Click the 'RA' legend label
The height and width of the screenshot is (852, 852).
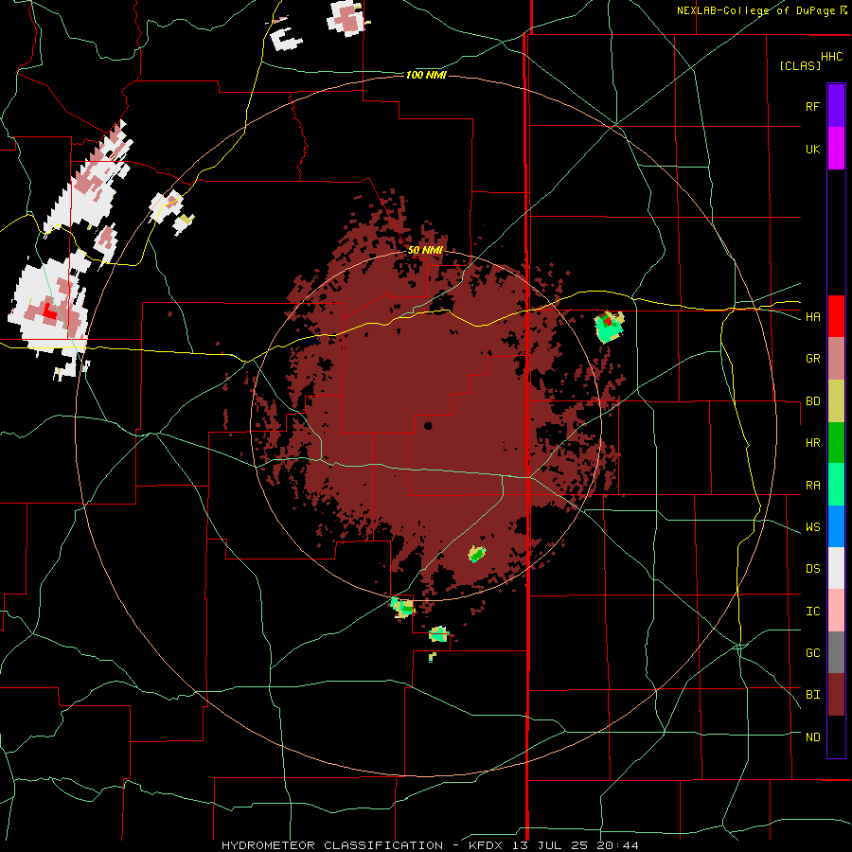tap(812, 485)
